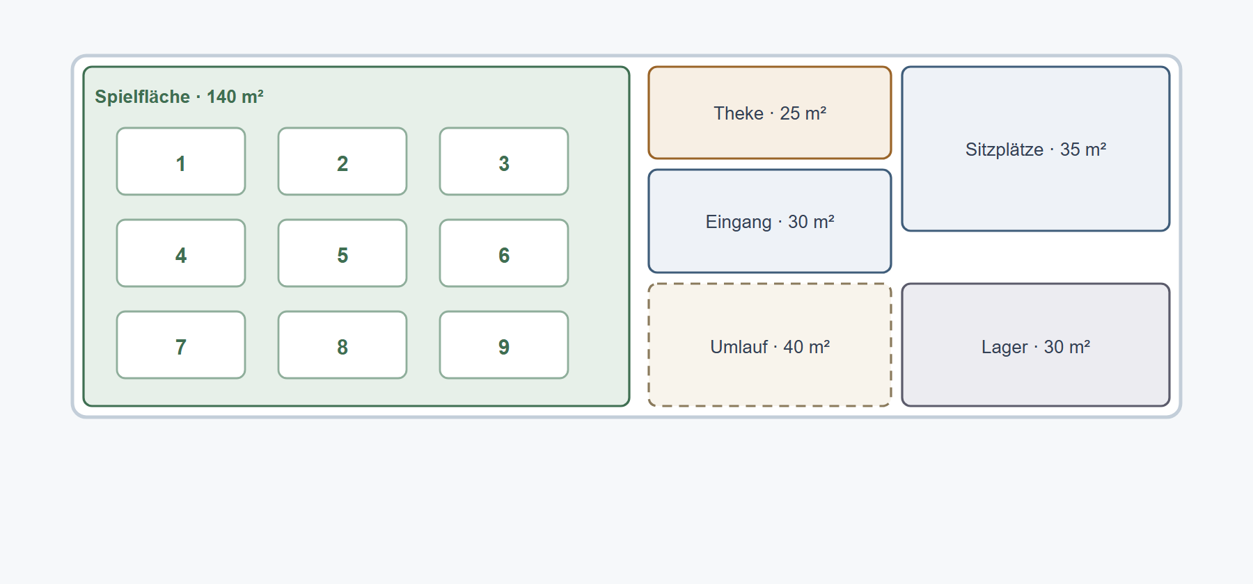The height and width of the screenshot is (584, 1253).
Task: Choose table 4 on the floor plan
Action: 181,253
